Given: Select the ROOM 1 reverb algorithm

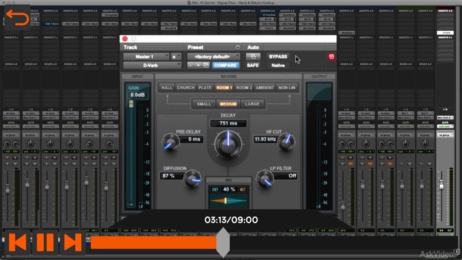Looking at the screenshot, I should tap(224, 87).
